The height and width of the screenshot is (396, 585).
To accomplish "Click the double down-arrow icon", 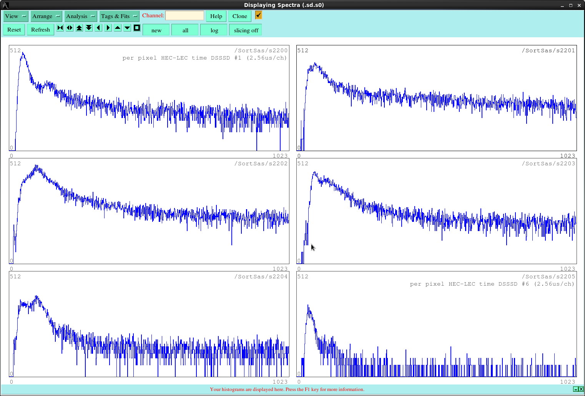I will [x=89, y=28].
